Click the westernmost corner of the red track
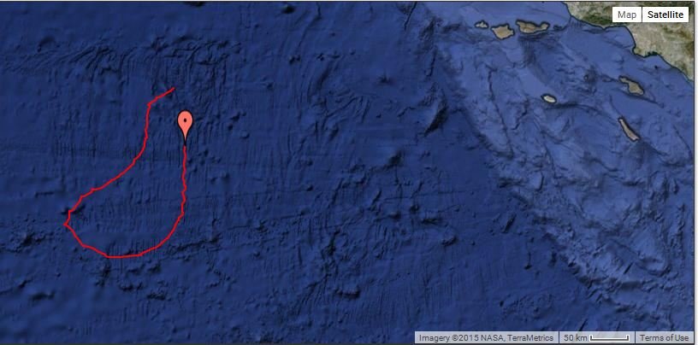698x345 pixels. 65,225
